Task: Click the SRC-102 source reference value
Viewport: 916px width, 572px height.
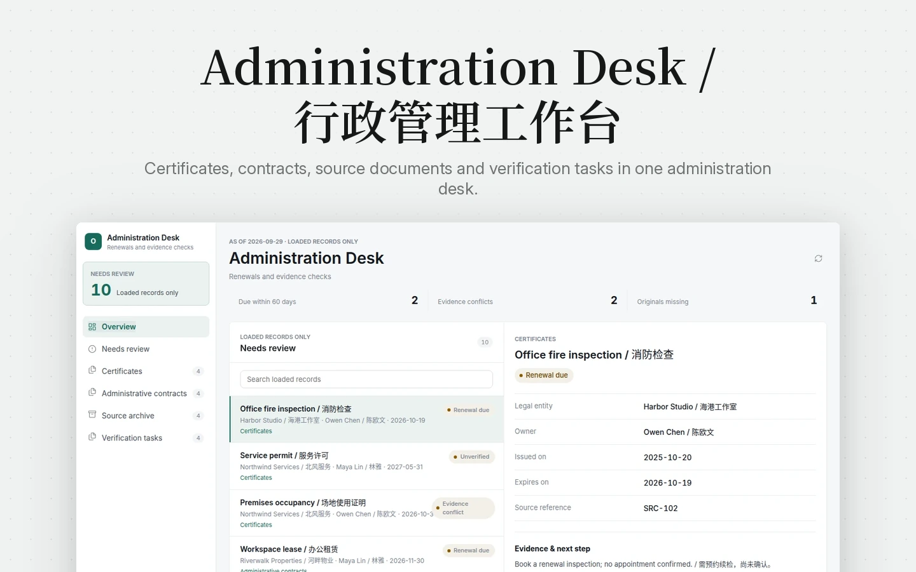Action: 660,508
